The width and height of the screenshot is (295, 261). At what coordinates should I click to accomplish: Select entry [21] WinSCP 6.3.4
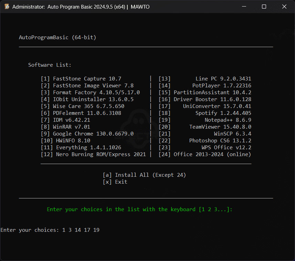[205, 134]
